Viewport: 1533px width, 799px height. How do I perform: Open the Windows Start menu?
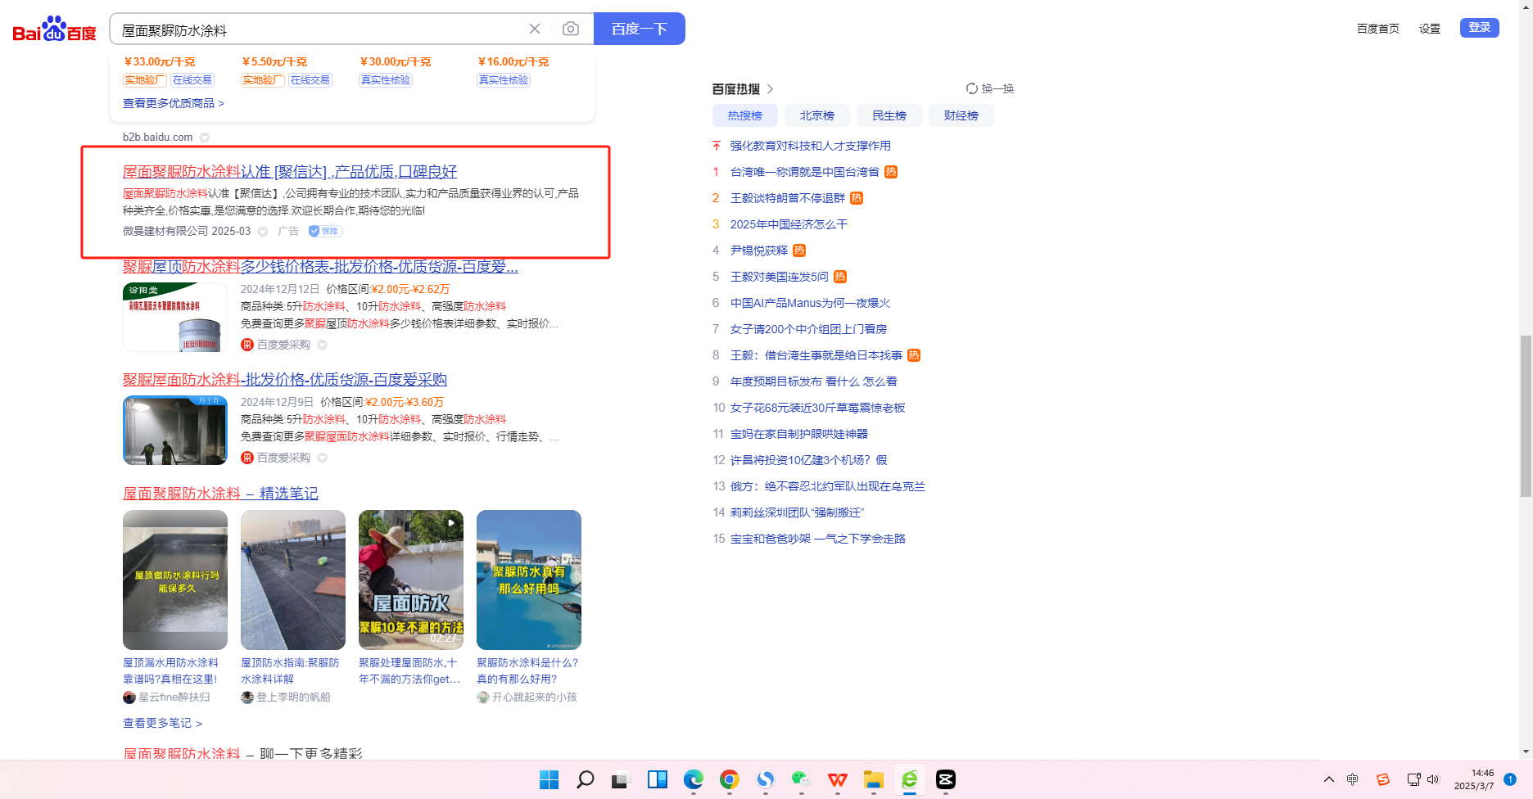(549, 779)
